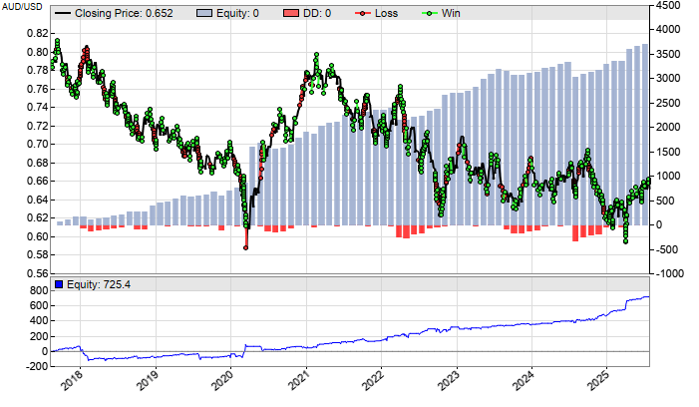Image resolution: width=699 pixels, height=407 pixels.
Task: Click the -1000 value on right axis
Action: point(669,273)
